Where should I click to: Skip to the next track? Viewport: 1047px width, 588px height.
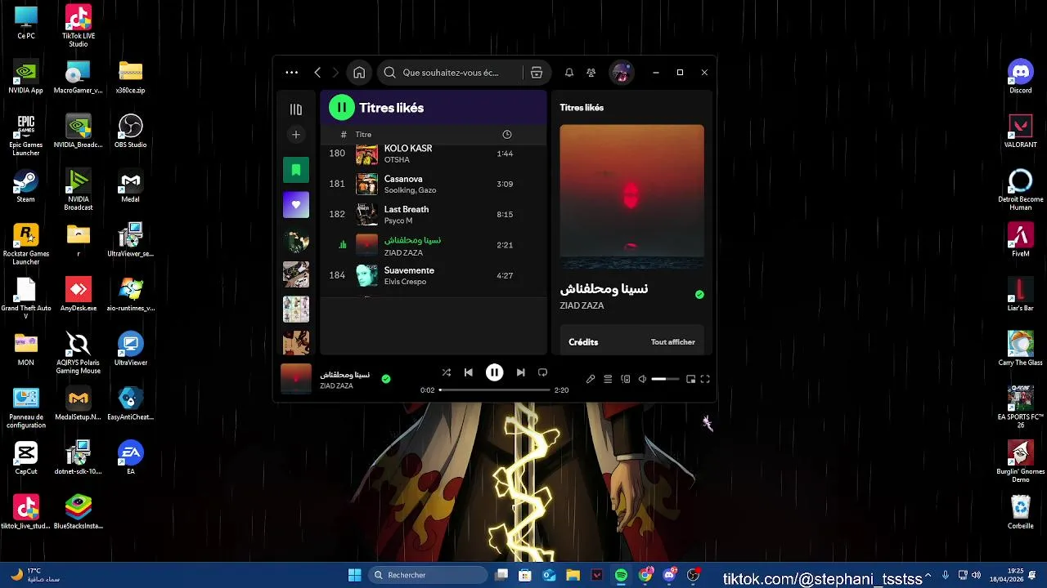tap(521, 372)
